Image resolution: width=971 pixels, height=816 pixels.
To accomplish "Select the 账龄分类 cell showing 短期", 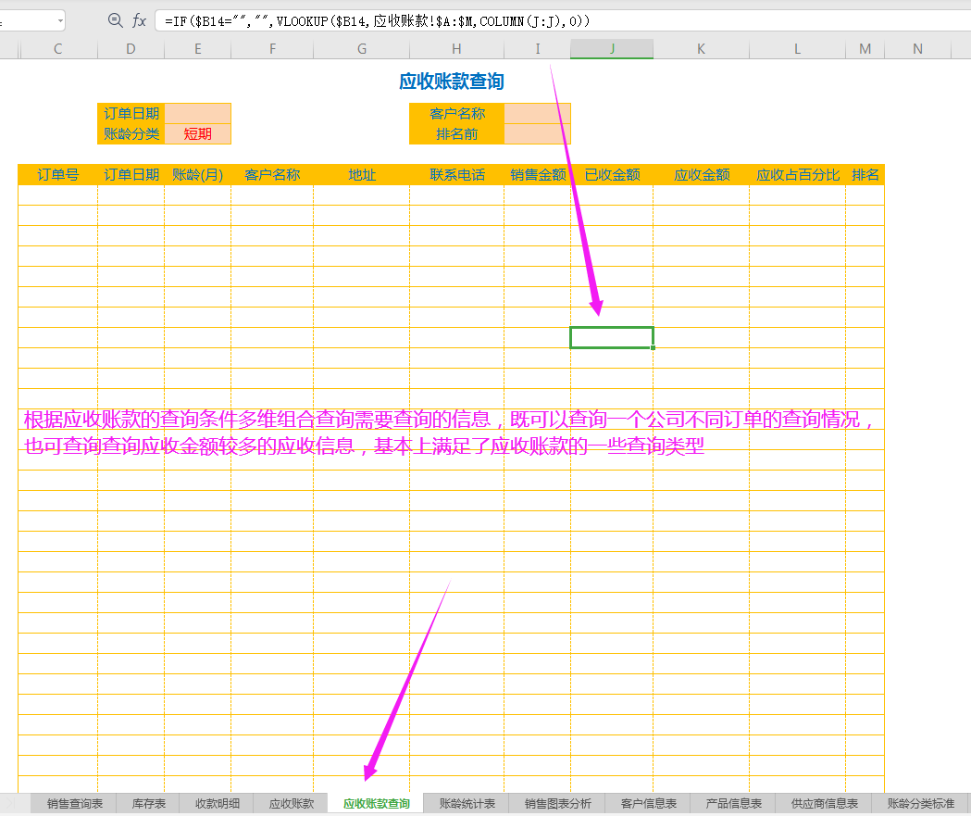I will pos(198,133).
